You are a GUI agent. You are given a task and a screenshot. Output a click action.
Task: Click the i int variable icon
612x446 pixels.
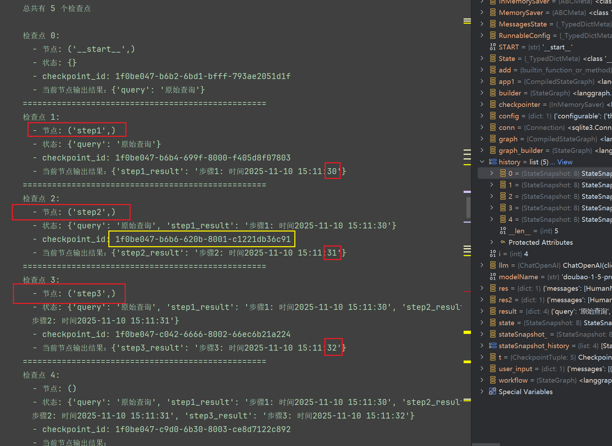point(493,254)
